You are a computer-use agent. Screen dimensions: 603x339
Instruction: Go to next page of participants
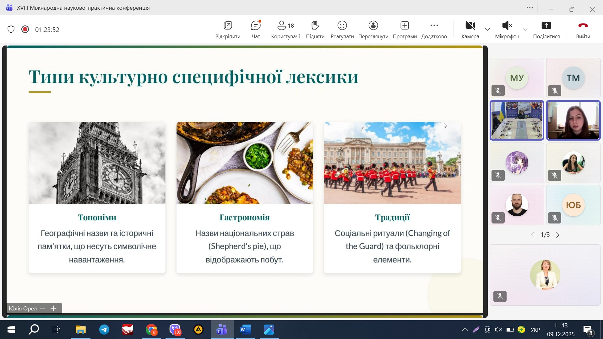click(558, 235)
